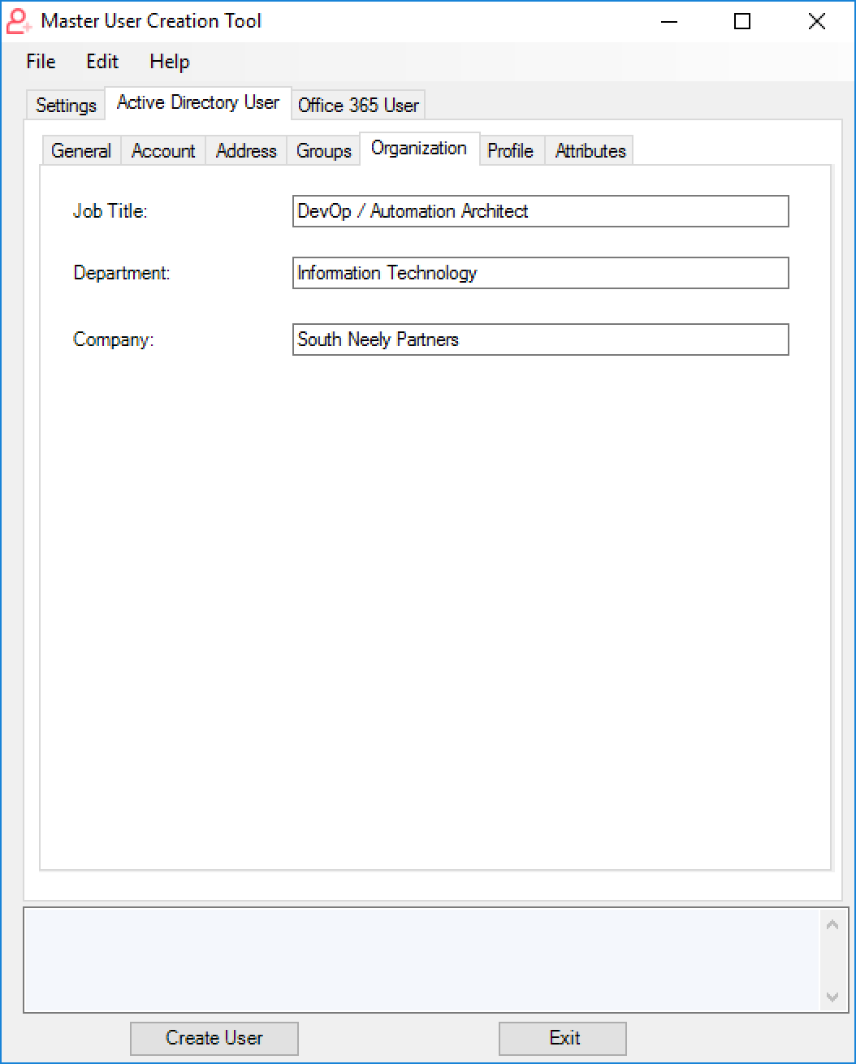Maximize the application window
The image size is (856, 1064).
click(x=742, y=22)
